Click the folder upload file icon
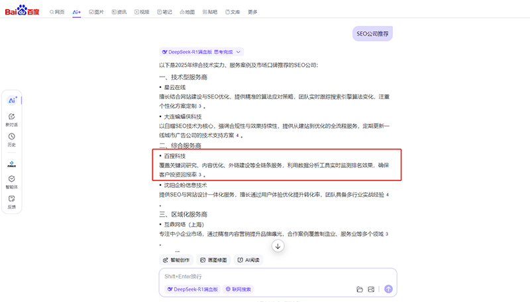The width and height of the screenshot is (530, 302). 360,289
